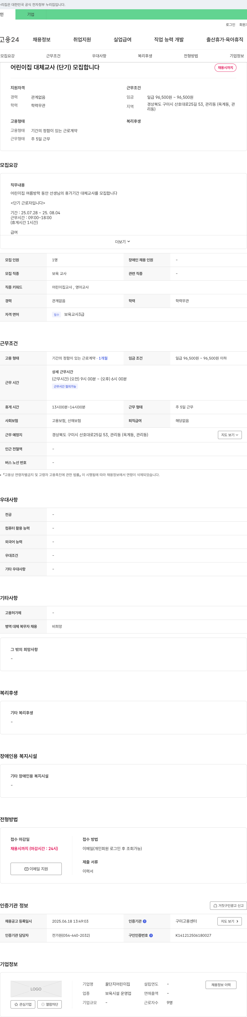Open the 직업 능력 개발 menu

[x=169, y=39]
